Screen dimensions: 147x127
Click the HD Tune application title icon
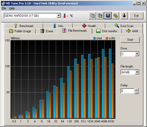tap(3, 3)
